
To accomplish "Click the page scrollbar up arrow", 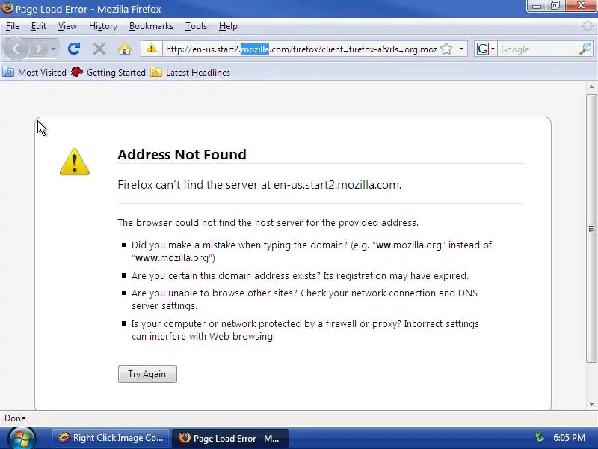I will 591,88.
